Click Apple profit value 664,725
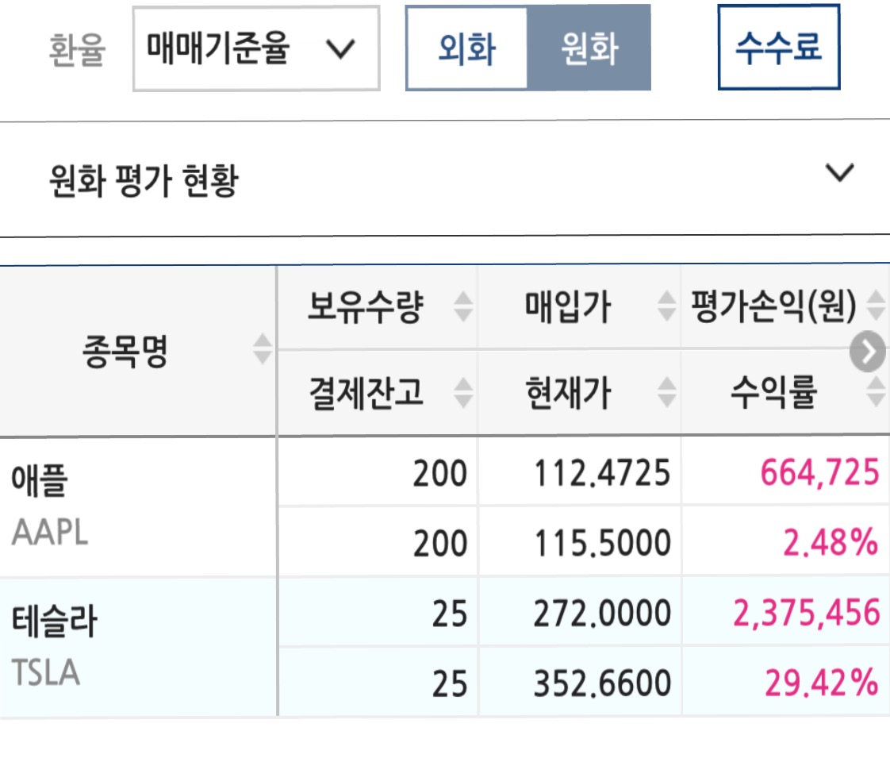890x762 pixels. coord(819,472)
